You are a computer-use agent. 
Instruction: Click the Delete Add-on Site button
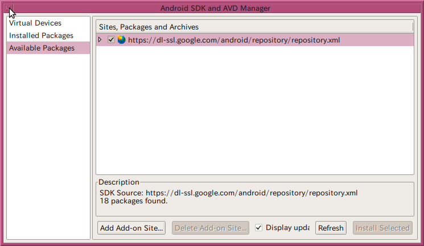click(x=211, y=228)
